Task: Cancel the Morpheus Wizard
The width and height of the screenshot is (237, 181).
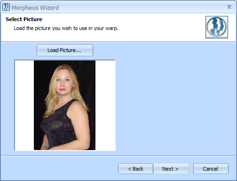Action: [x=211, y=169]
